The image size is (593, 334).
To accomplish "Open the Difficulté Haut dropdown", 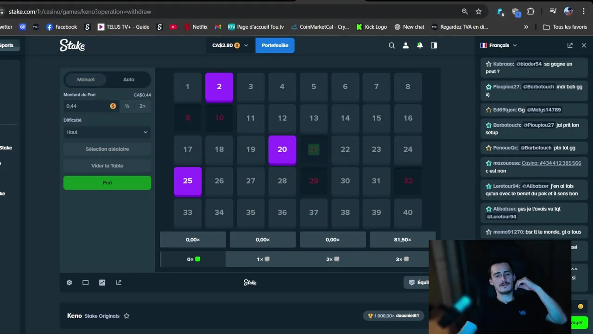I will (107, 132).
